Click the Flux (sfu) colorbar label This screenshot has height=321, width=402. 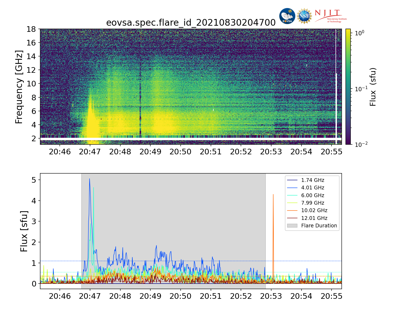coord(373,87)
